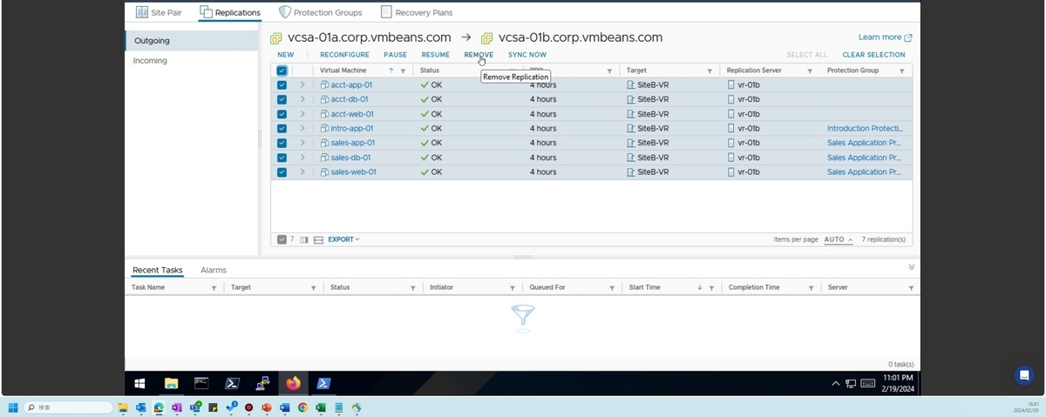
Task: Select Incoming replications in the sidebar
Action: 150,61
